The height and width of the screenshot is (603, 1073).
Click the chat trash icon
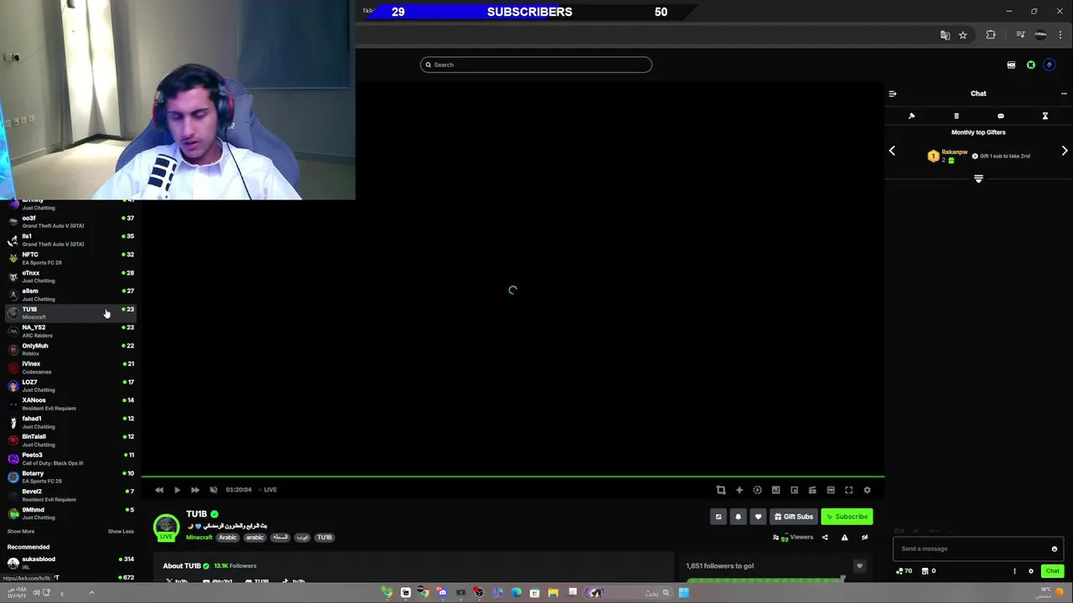click(x=956, y=116)
